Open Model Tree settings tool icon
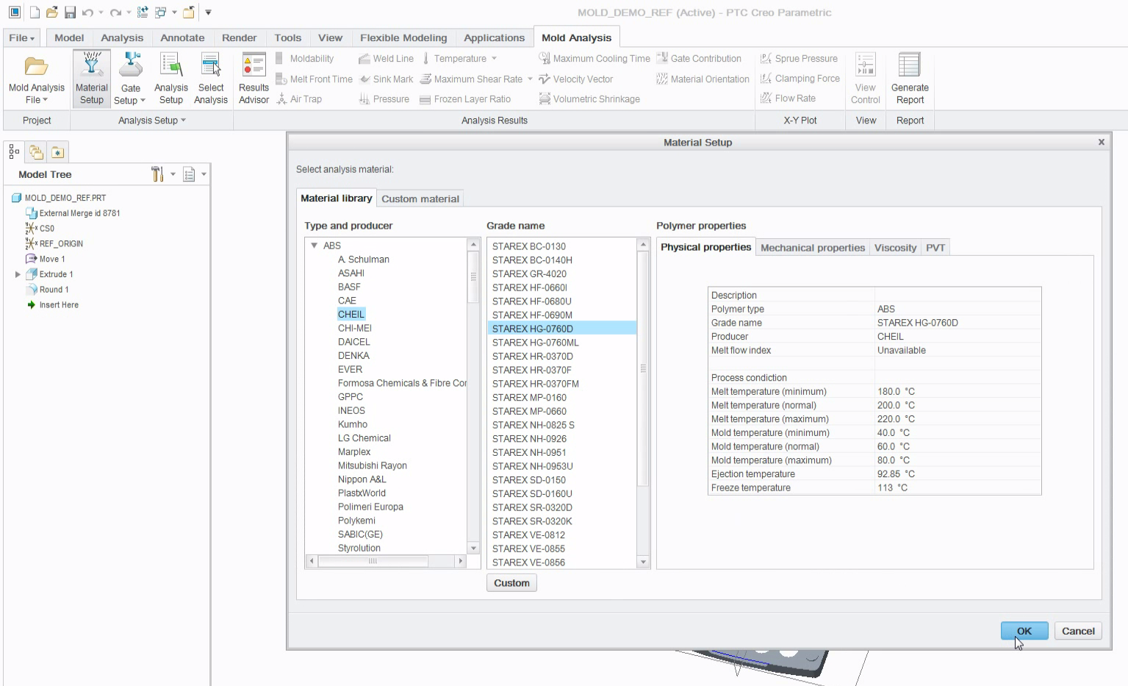The height and width of the screenshot is (686, 1128). [x=157, y=174]
